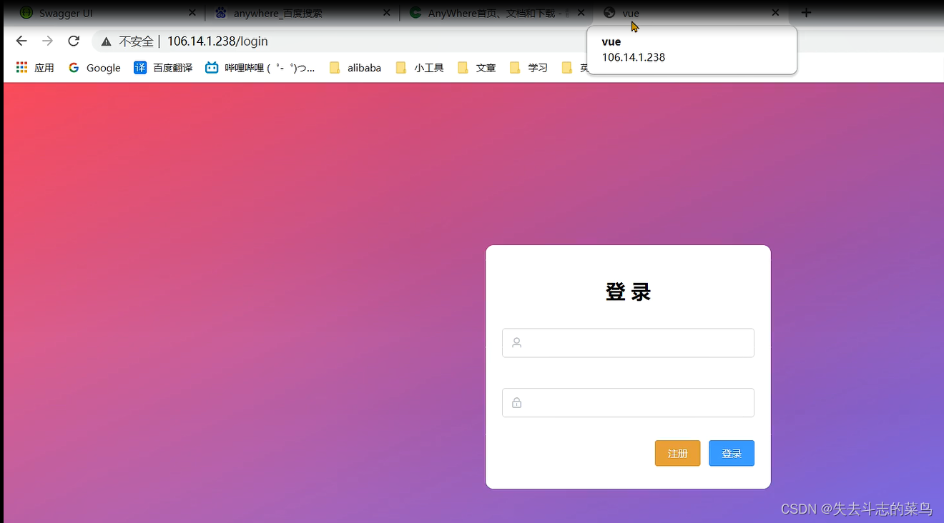Click the blue 登录 login button
This screenshot has height=523, width=944.
pos(732,454)
